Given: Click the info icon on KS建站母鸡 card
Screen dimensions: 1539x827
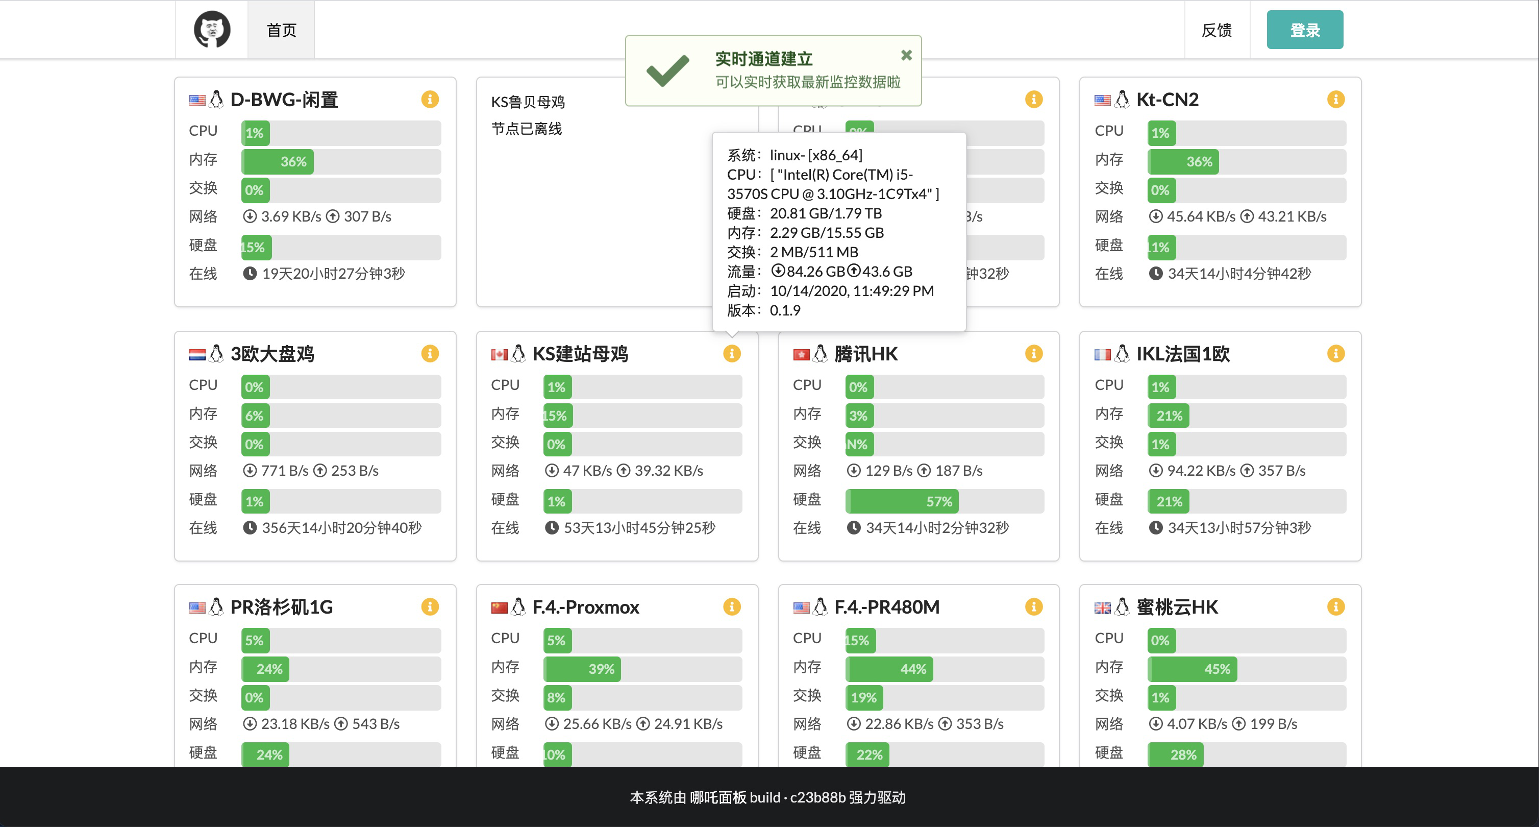Looking at the screenshot, I should coord(732,353).
